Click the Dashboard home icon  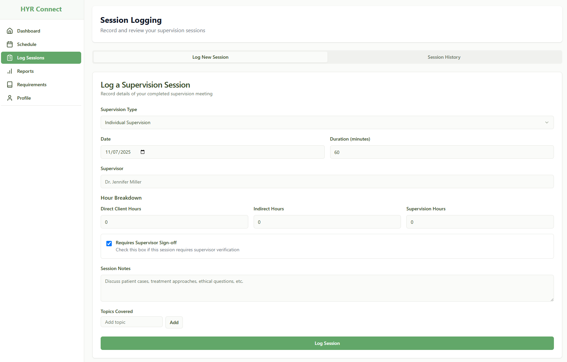[10, 31]
